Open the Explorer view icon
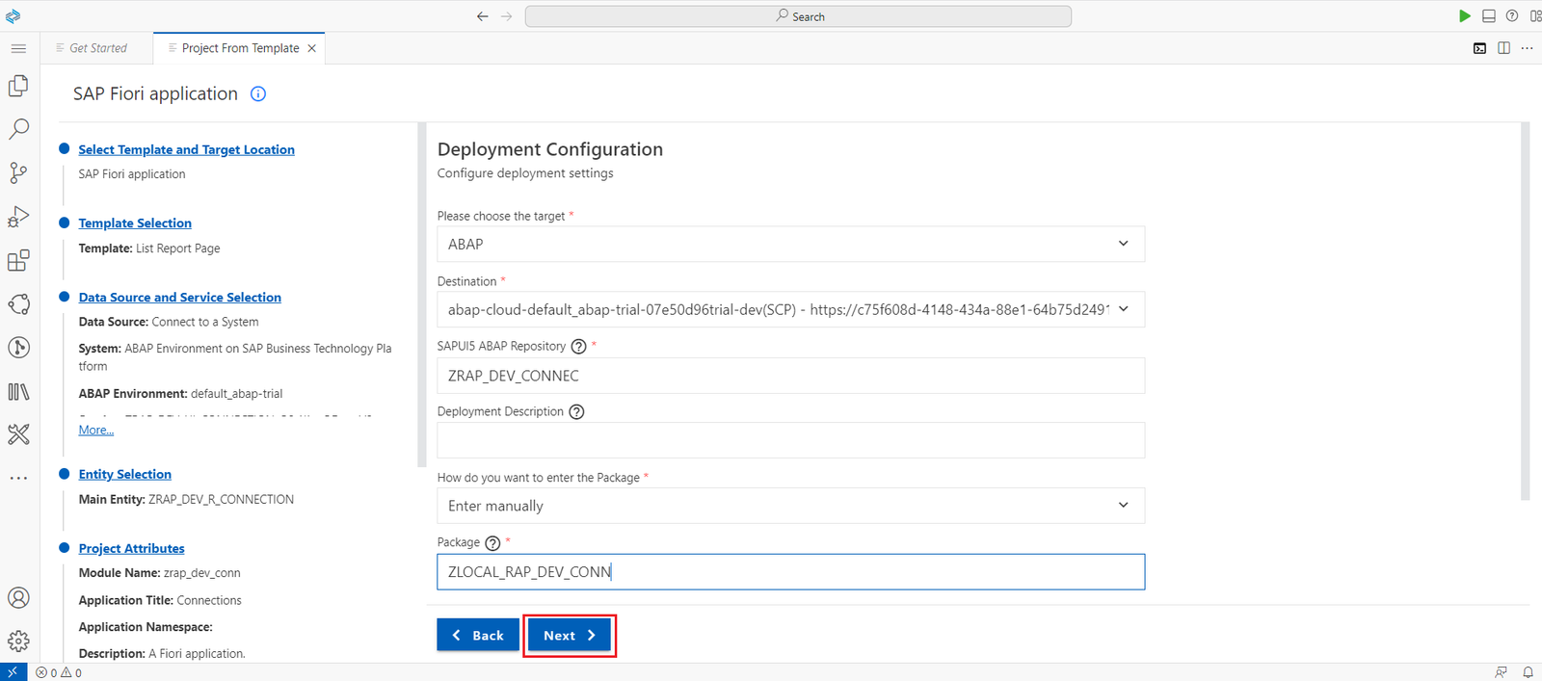The image size is (1542, 681). (18, 86)
